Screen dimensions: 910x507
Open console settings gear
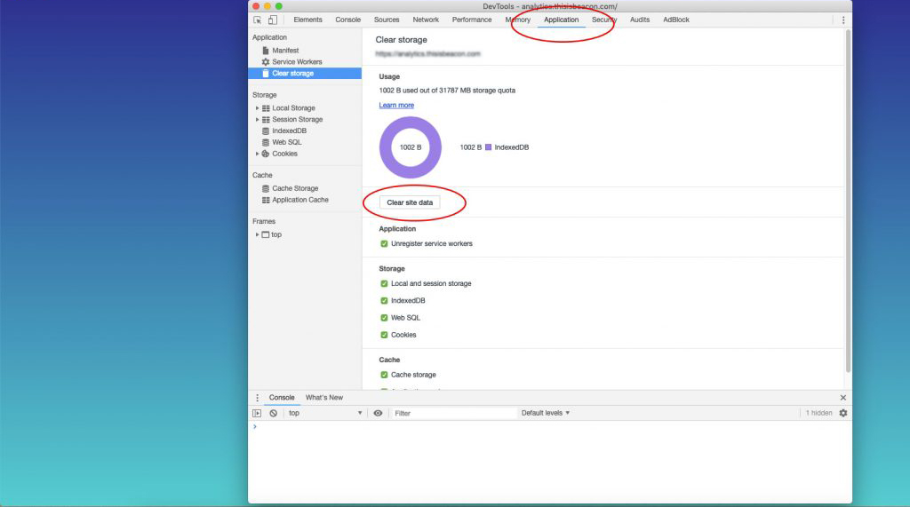(x=843, y=413)
